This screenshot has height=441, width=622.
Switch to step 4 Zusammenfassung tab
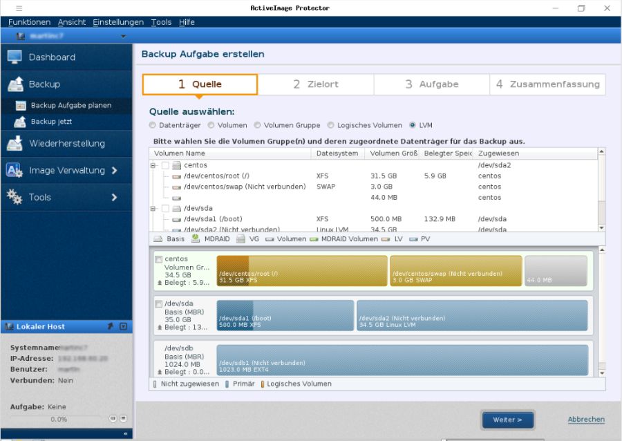click(x=548, y=84)
